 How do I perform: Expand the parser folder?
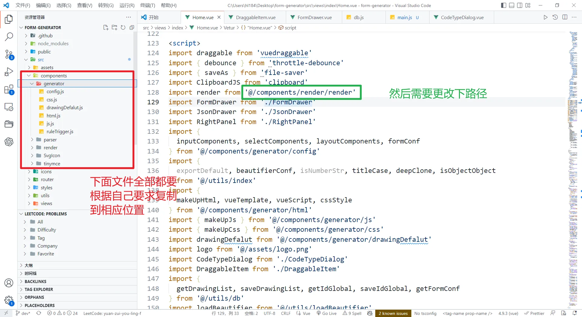click(x=50, y=140)
